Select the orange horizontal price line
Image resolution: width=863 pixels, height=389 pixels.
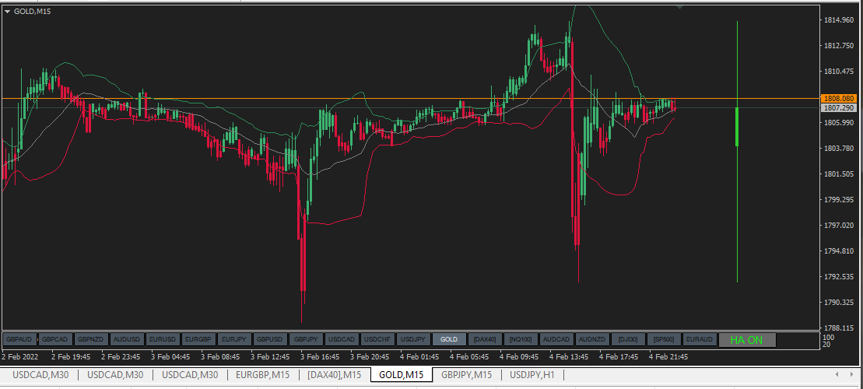coord(410,99)
